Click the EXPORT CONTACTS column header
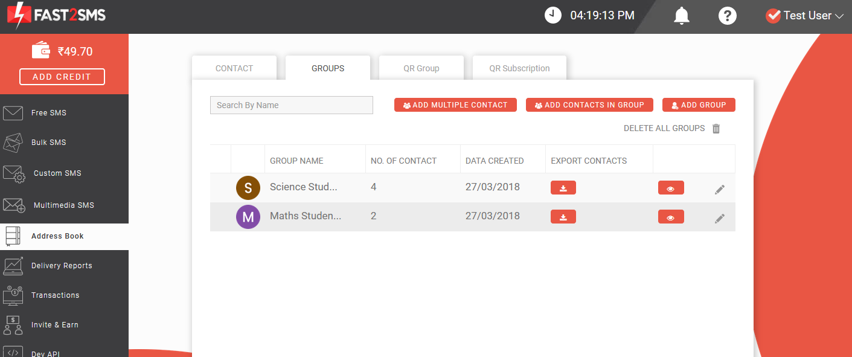This screenshot has width=852, height=357. coord(589,161)
